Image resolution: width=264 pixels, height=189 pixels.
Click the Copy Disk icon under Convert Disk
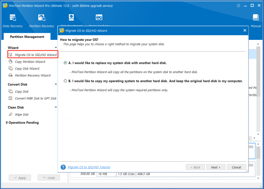pos(11,92)
